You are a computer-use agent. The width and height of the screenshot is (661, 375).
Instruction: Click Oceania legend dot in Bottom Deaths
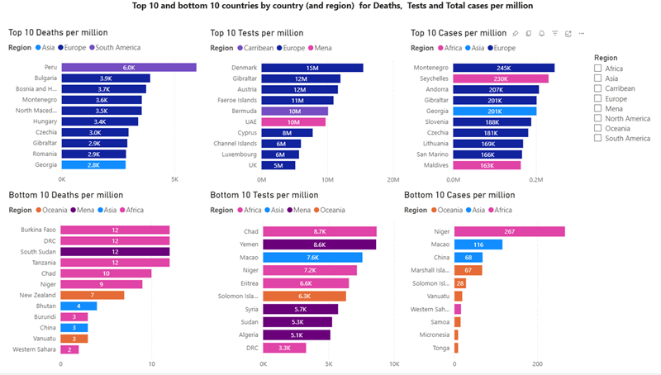tap(38, 211)
